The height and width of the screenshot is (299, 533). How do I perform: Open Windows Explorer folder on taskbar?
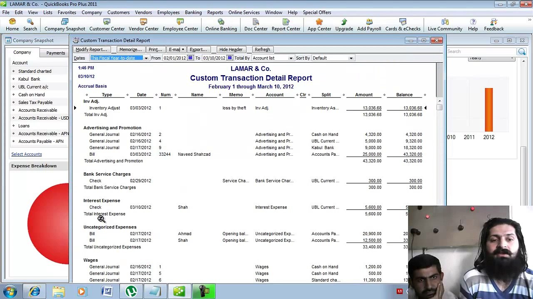click(x=58, y=292)
